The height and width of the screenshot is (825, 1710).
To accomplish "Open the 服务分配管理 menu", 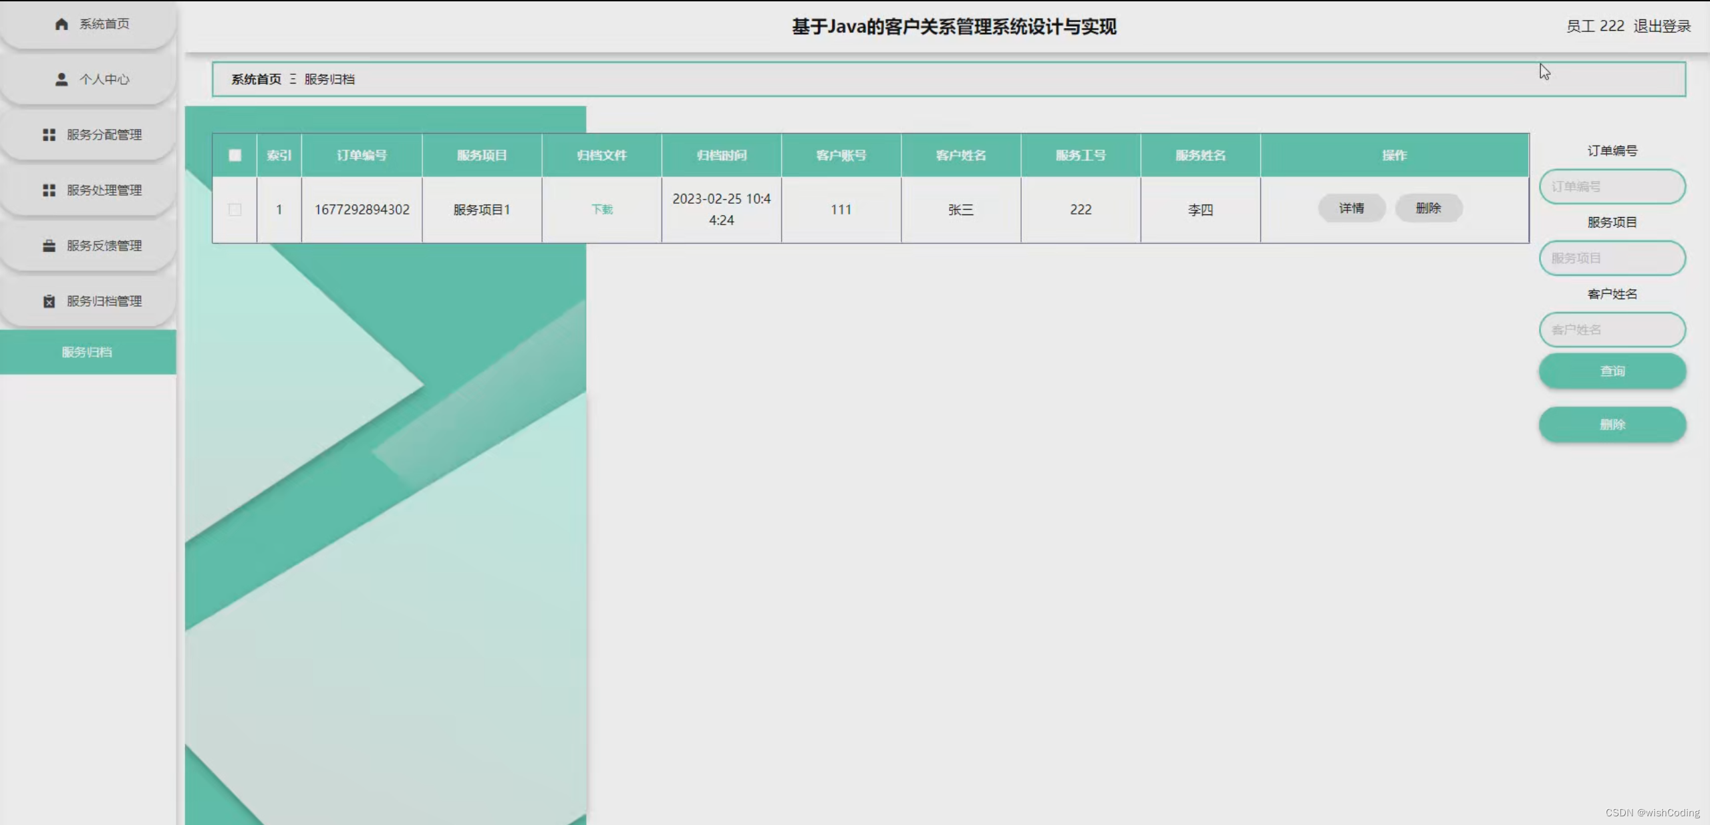I will pyautogui.click(x=104, y=135).
